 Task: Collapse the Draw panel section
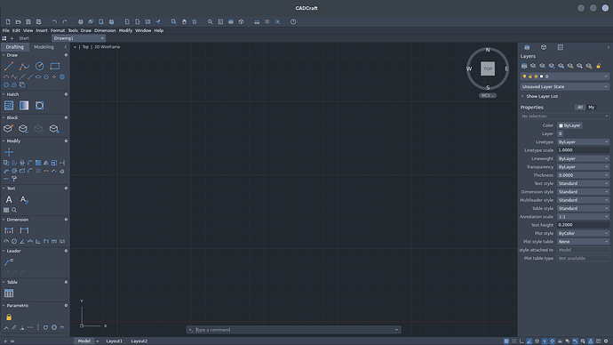[4, 55]
